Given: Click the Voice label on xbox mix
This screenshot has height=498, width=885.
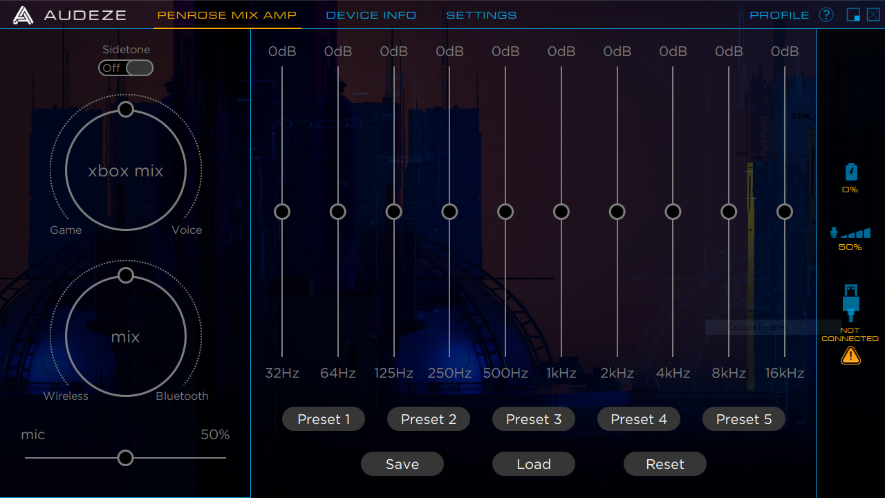Looking at the screenshot, I should [187, 230].
